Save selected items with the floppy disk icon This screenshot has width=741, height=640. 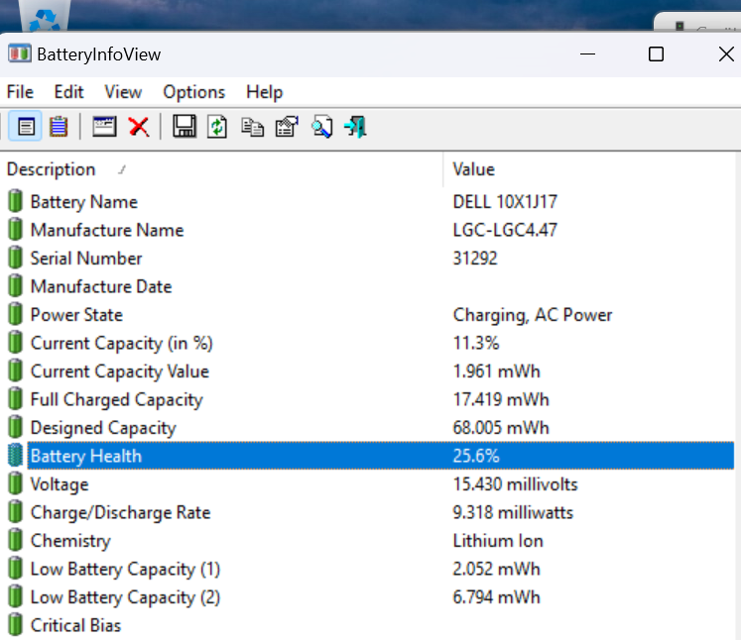(x=185, y=127)
